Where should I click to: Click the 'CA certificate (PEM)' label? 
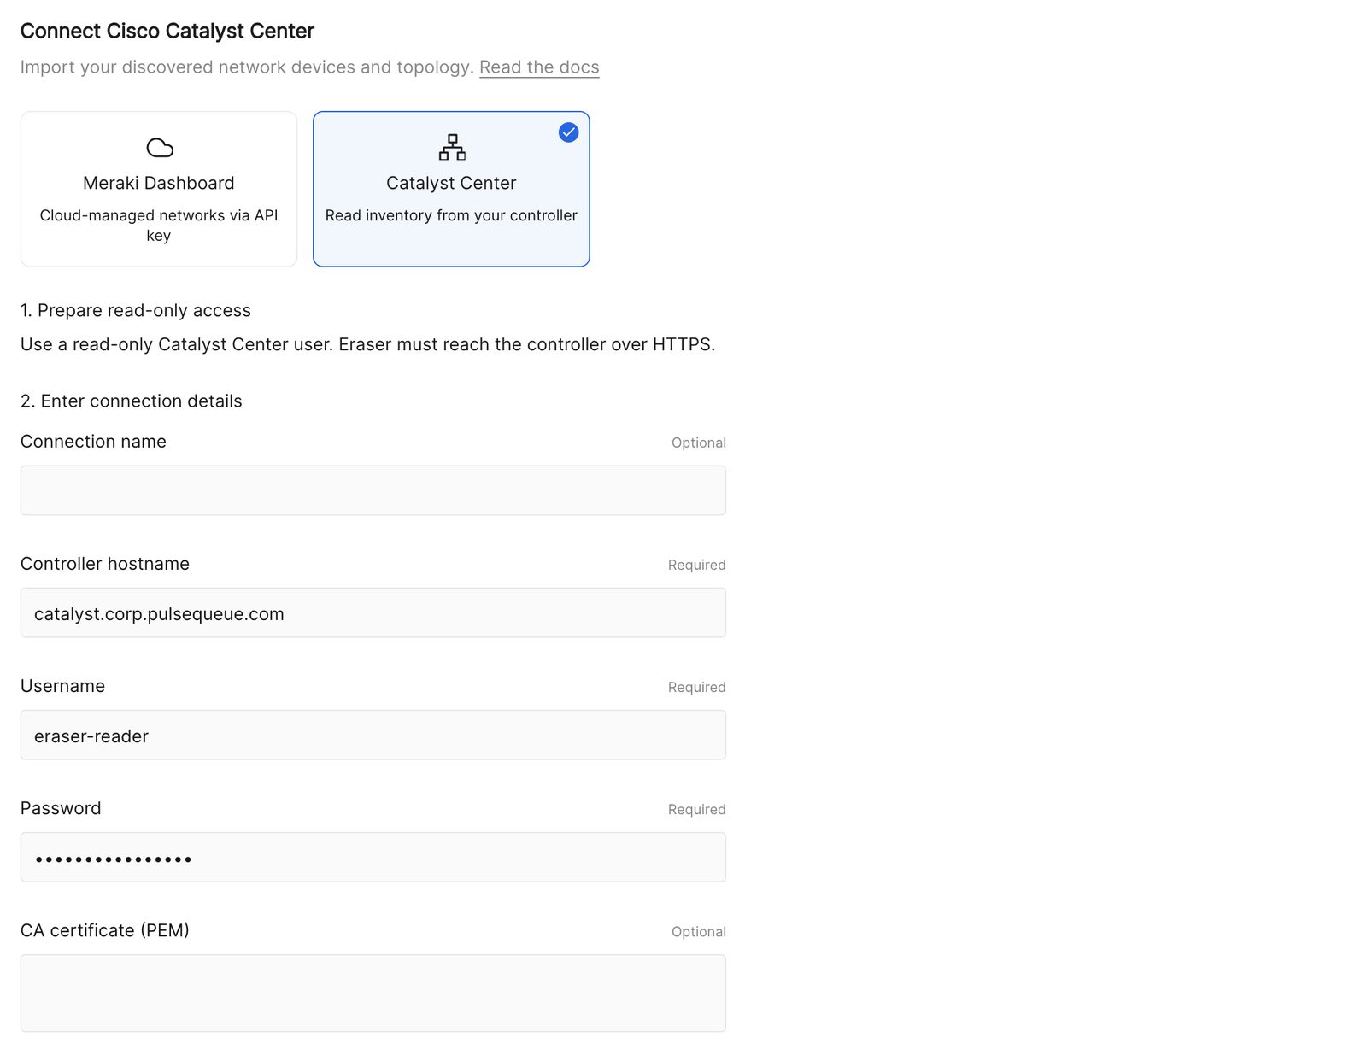coord(105,930)
